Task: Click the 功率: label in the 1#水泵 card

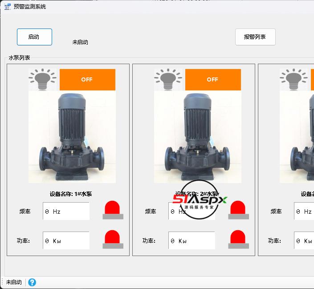Action: [23, 240]
